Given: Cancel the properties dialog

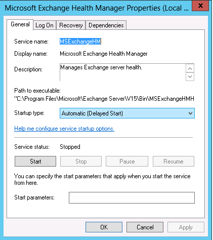Looking at the screenshot, I should [145, 227].
